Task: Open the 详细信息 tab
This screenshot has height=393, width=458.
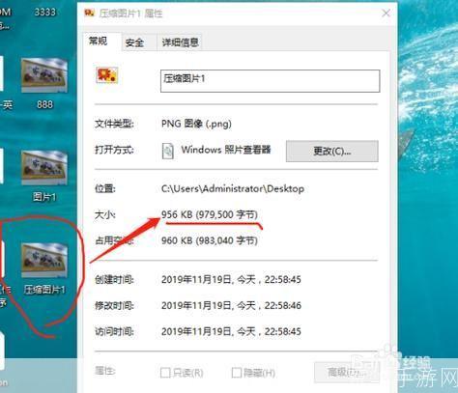Action: 180,42
